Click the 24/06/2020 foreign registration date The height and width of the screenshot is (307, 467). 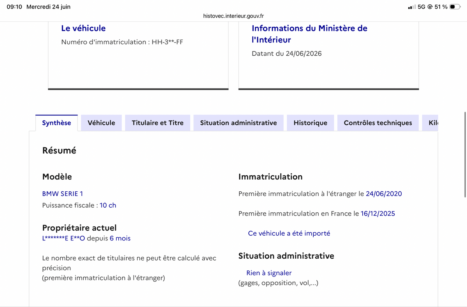tap(384, 194)
